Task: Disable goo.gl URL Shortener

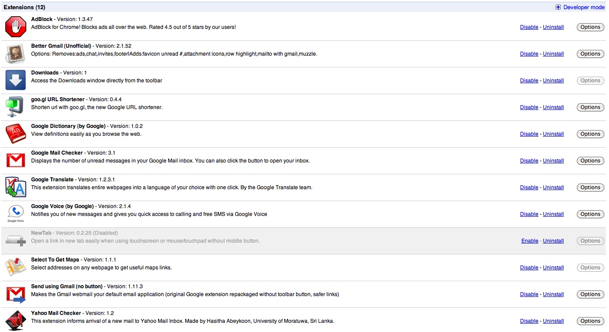Action: tap(529, 107)
